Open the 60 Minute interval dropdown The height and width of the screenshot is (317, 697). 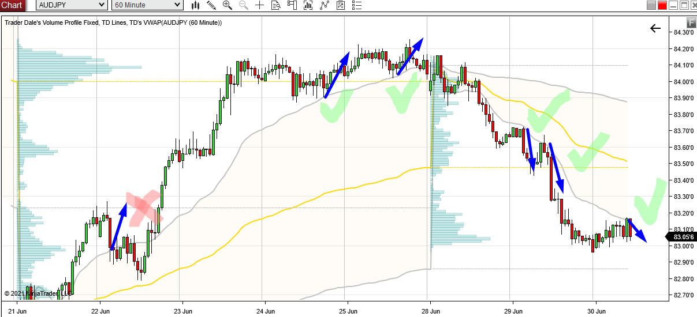click(x=148, y=5)
